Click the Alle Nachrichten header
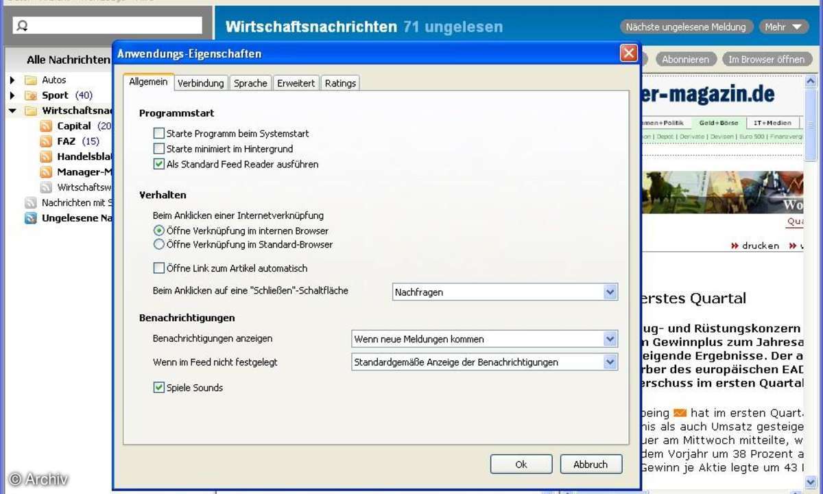The width and height of the screenshot is (823, 494). click(x=68, y=60)
